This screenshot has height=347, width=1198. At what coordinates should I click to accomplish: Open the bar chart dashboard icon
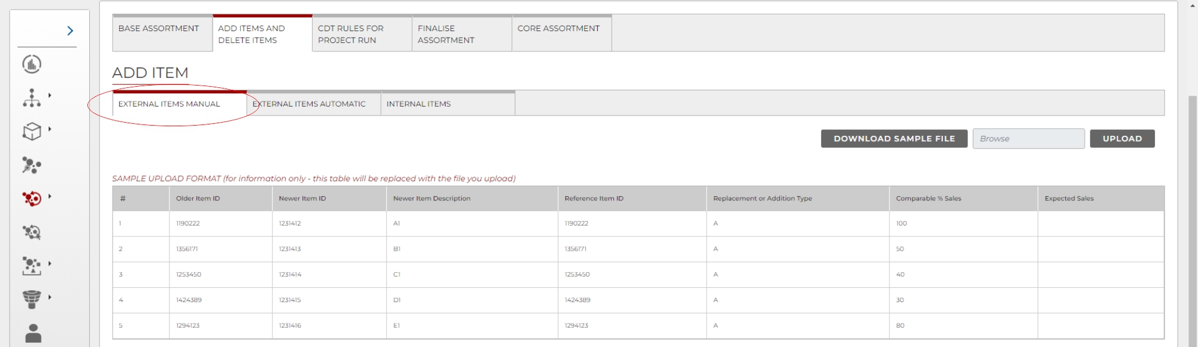(32, 64)
